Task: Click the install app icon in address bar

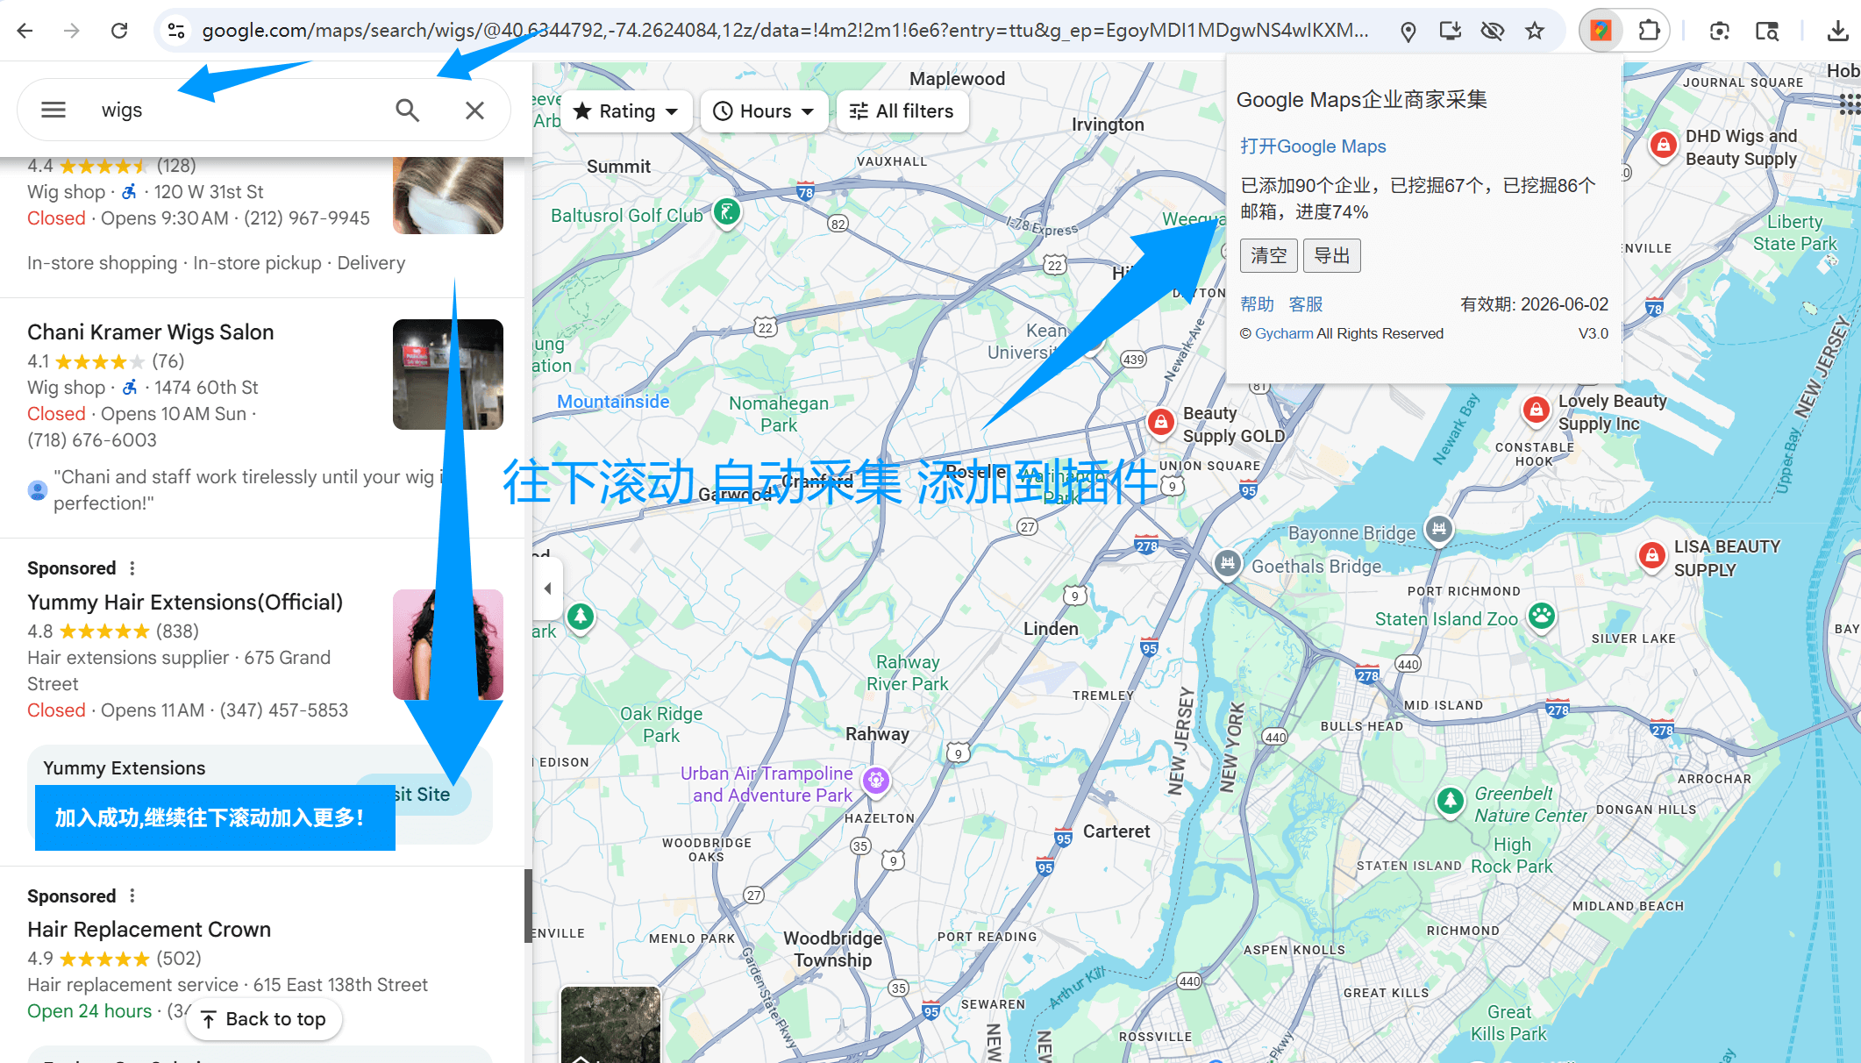Action: point(1450,32)
